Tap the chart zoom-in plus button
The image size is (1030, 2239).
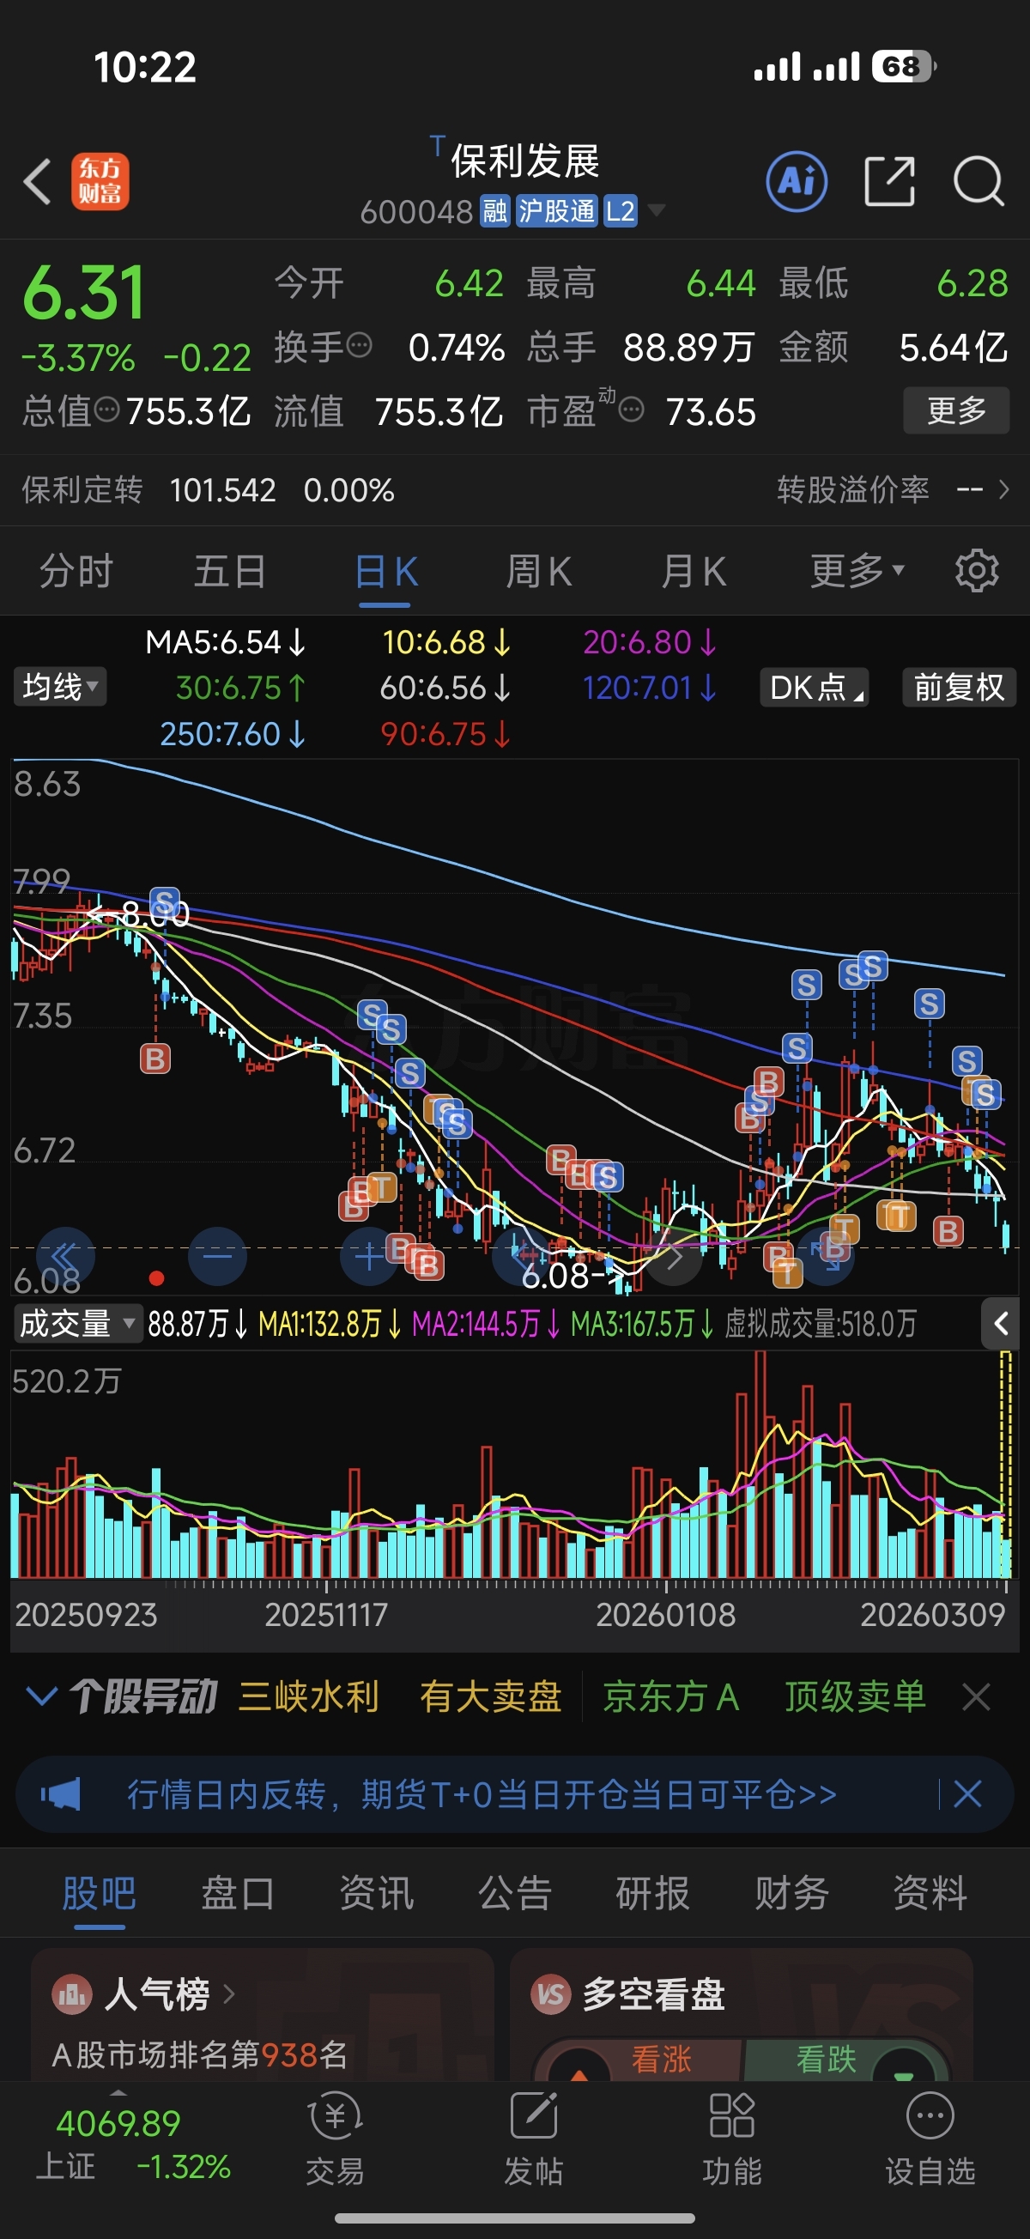(368, 1256)
